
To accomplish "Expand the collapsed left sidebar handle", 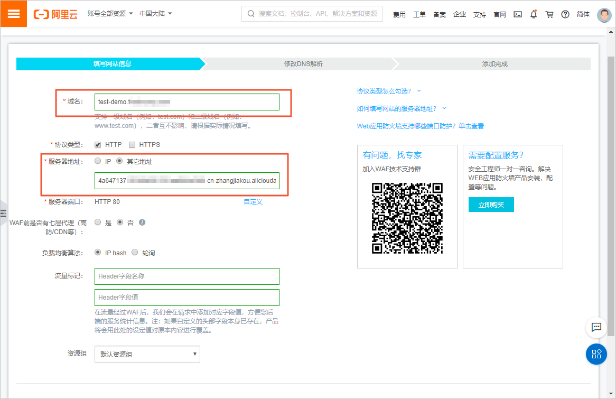I will coord(3,214).
